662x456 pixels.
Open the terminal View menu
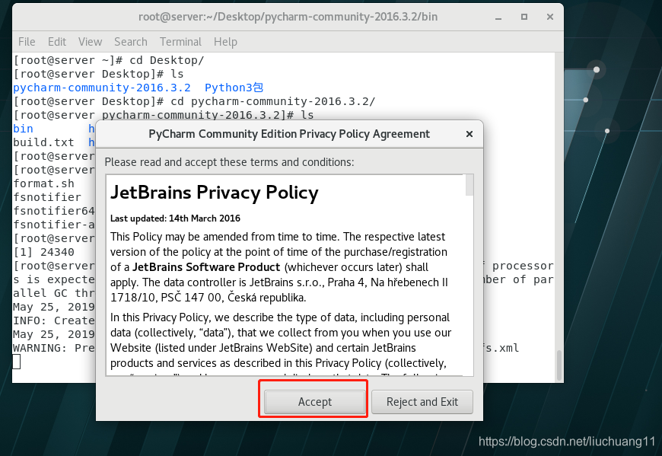90,42
